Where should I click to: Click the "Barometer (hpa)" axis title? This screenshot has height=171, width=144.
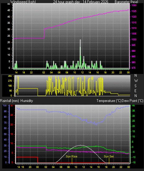[126, 2]
